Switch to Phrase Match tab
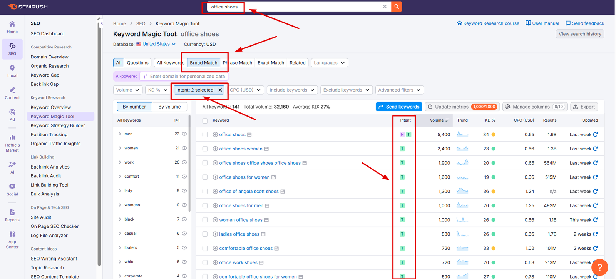Viewport: 616px width, 279px height. tap(238, 63)
